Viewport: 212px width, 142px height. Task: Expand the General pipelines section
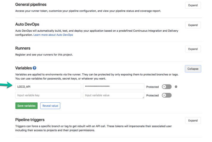tap(193, 5)
